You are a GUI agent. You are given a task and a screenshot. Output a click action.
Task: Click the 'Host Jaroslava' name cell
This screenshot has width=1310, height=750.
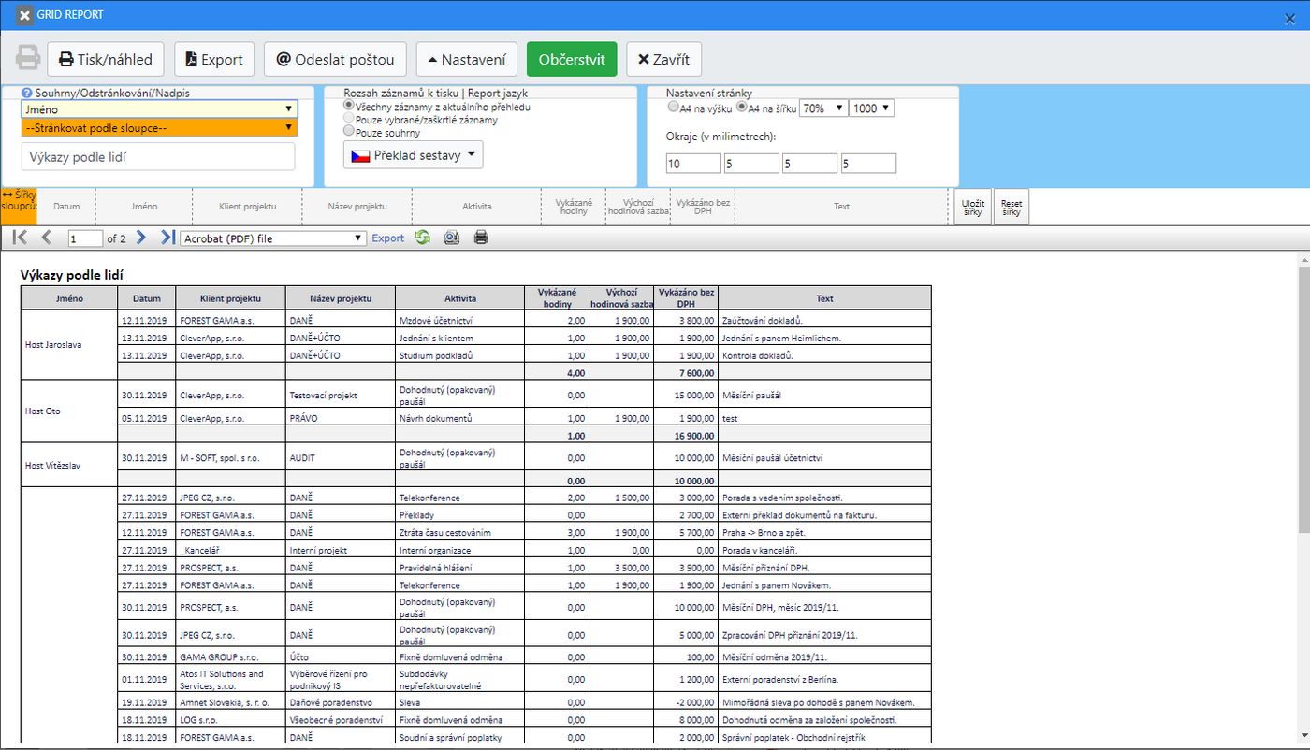click(69, 344)
